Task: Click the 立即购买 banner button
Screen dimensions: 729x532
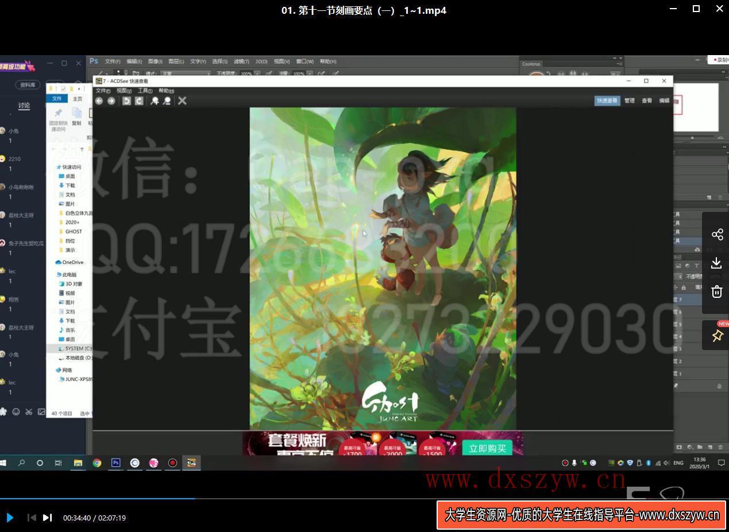Action: [487, 448]
